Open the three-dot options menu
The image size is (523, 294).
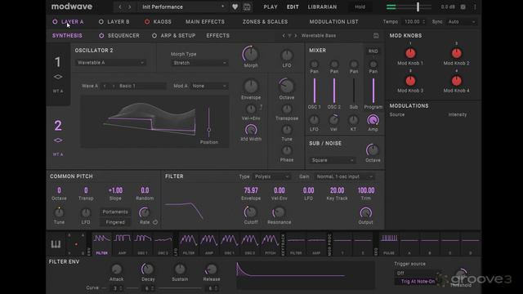click(475, 7)
